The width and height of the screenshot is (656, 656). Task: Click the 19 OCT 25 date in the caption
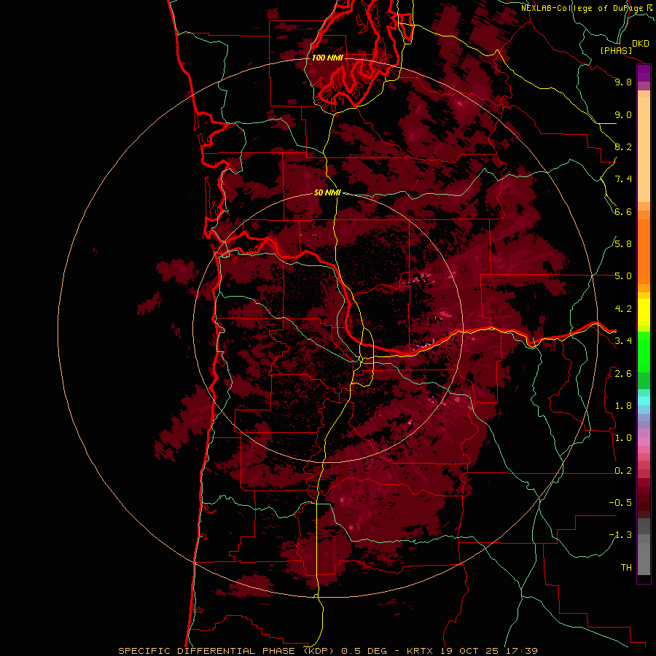[x=469, y=651]
